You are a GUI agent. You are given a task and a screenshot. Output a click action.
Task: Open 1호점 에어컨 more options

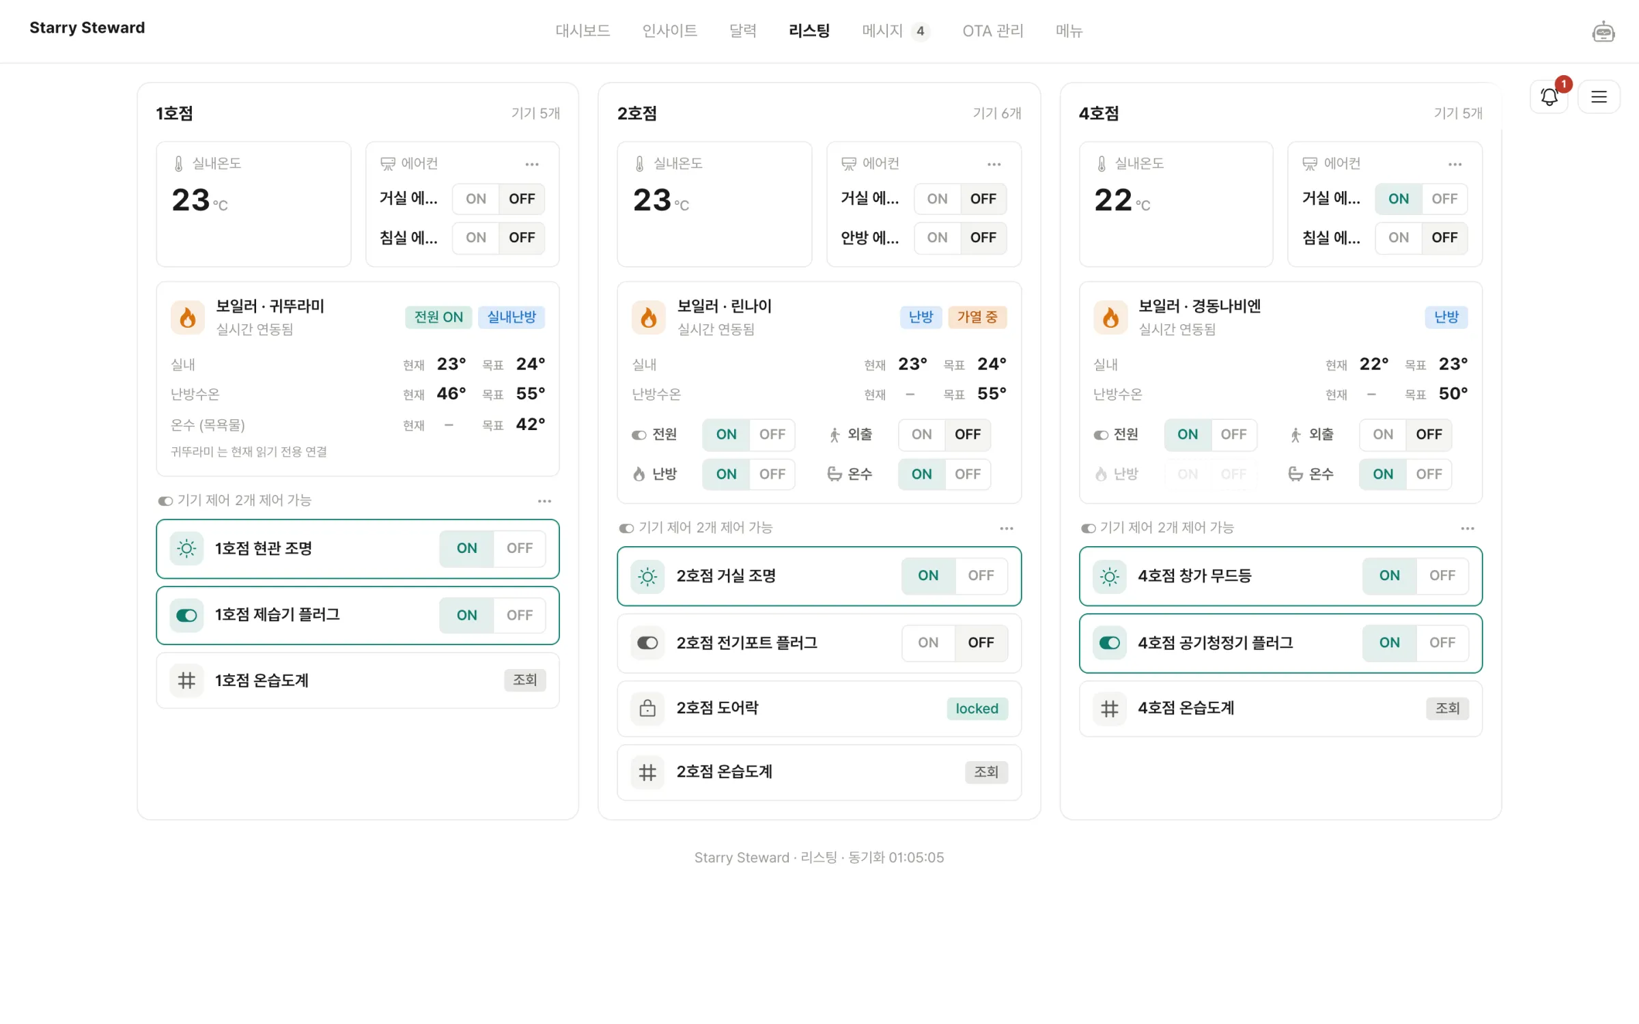point(532,164)
